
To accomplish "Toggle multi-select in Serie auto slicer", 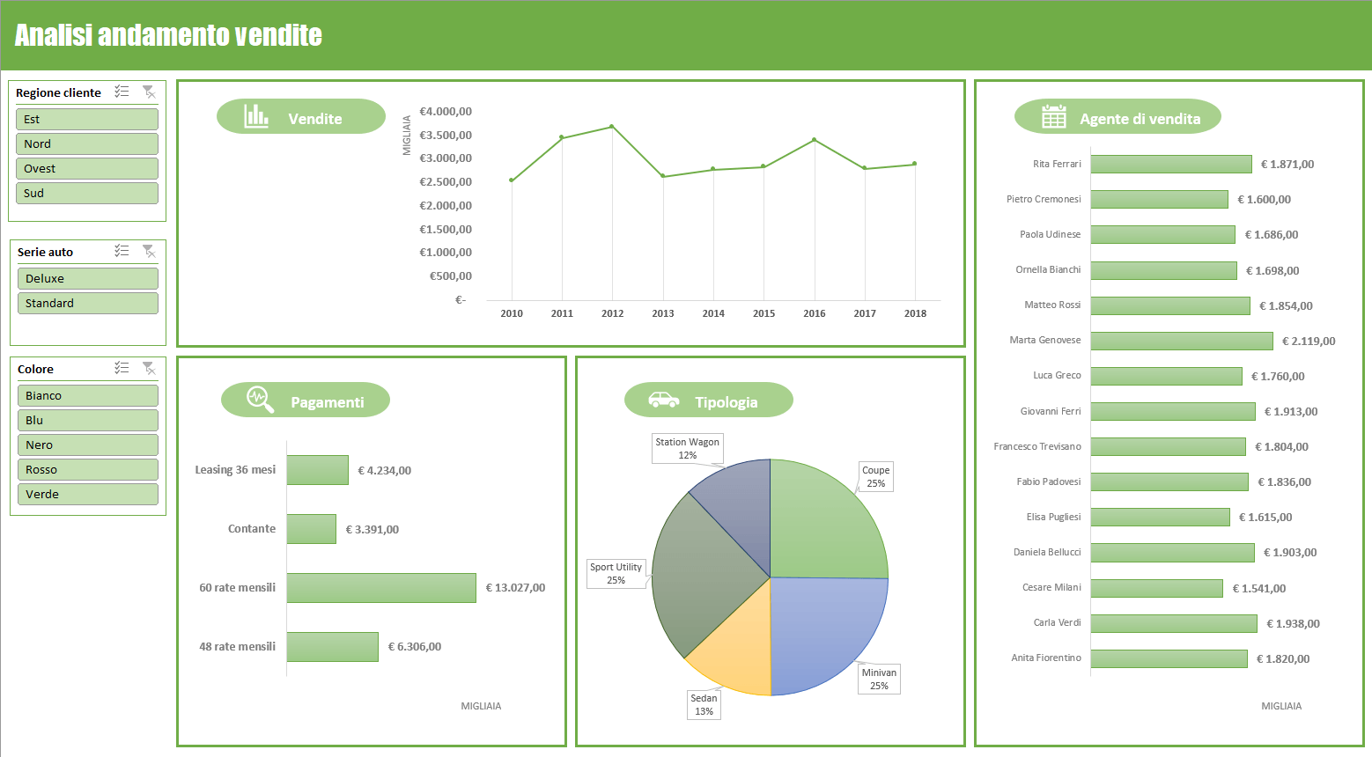I will tap(122, 251).
